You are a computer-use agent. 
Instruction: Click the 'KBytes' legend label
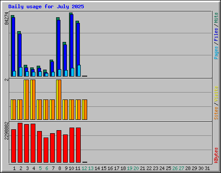(x=216, y=155)
